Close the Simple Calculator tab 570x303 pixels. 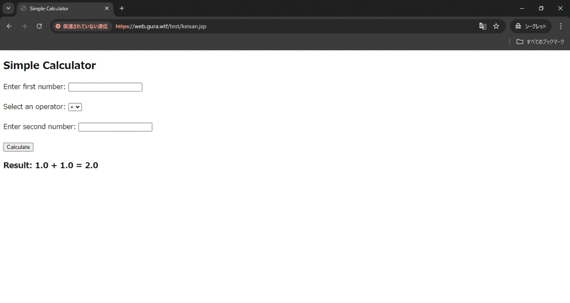tap(106, 9)
